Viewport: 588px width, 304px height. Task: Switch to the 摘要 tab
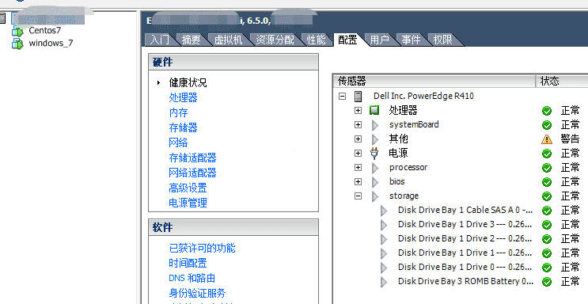point(192,40)
